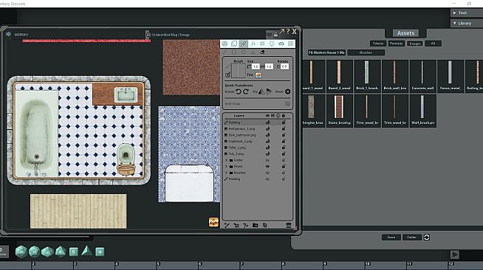Open the lighting (sun) tool in toolbar
Viewport: 483px width, 270px height.
click(x=272, y=44)
